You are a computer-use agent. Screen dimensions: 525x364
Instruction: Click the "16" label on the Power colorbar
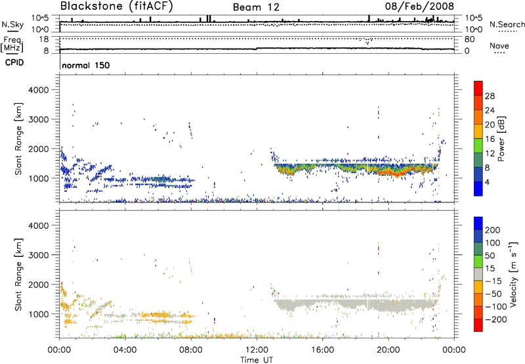490,139
